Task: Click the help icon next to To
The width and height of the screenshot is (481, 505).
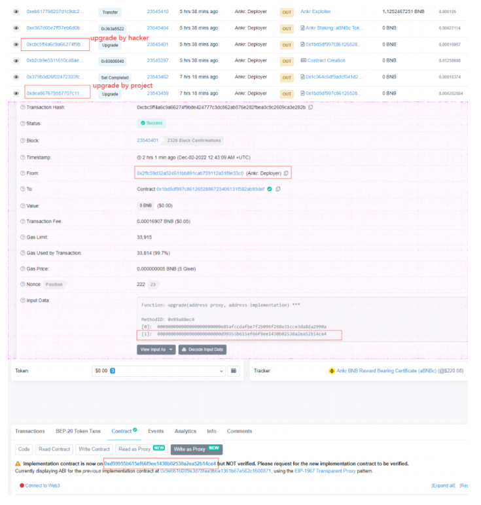Action: (23, 189)
